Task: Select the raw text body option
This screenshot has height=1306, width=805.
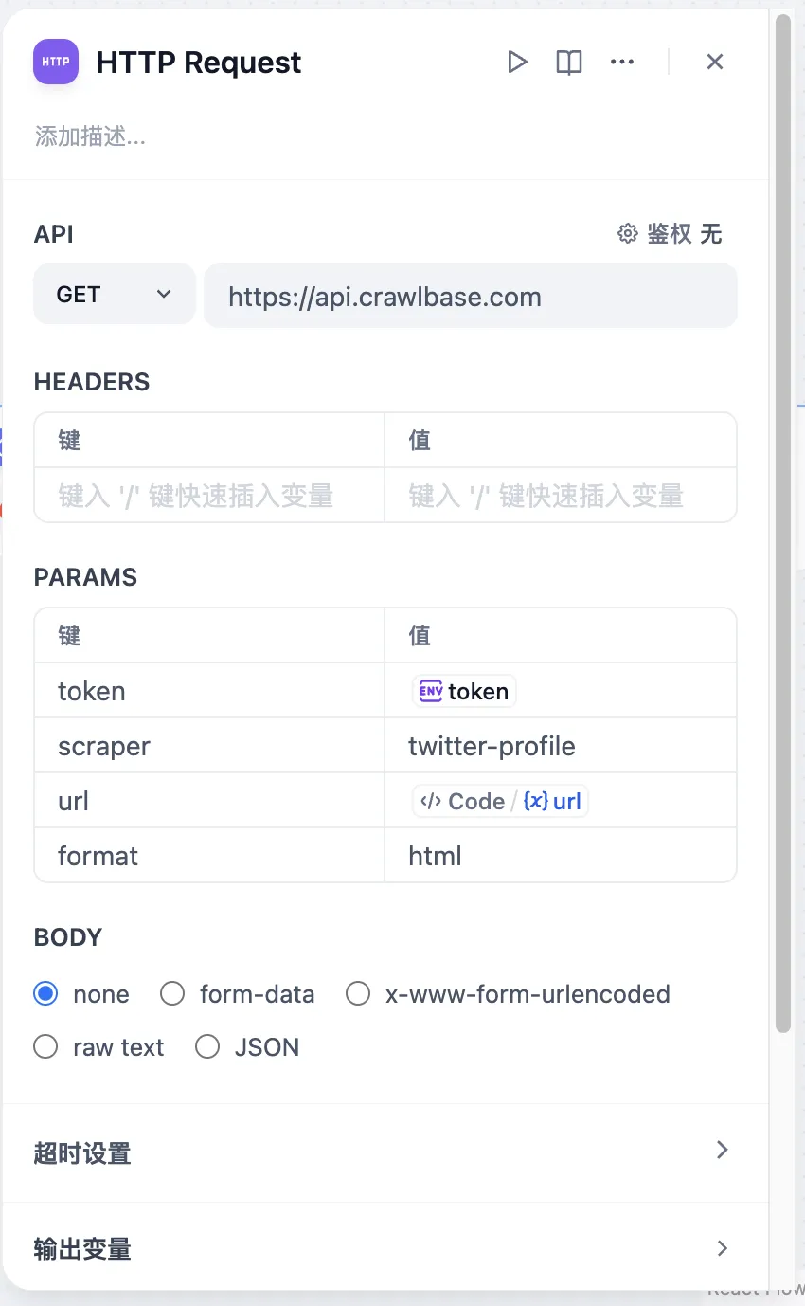Action: 45,1047
